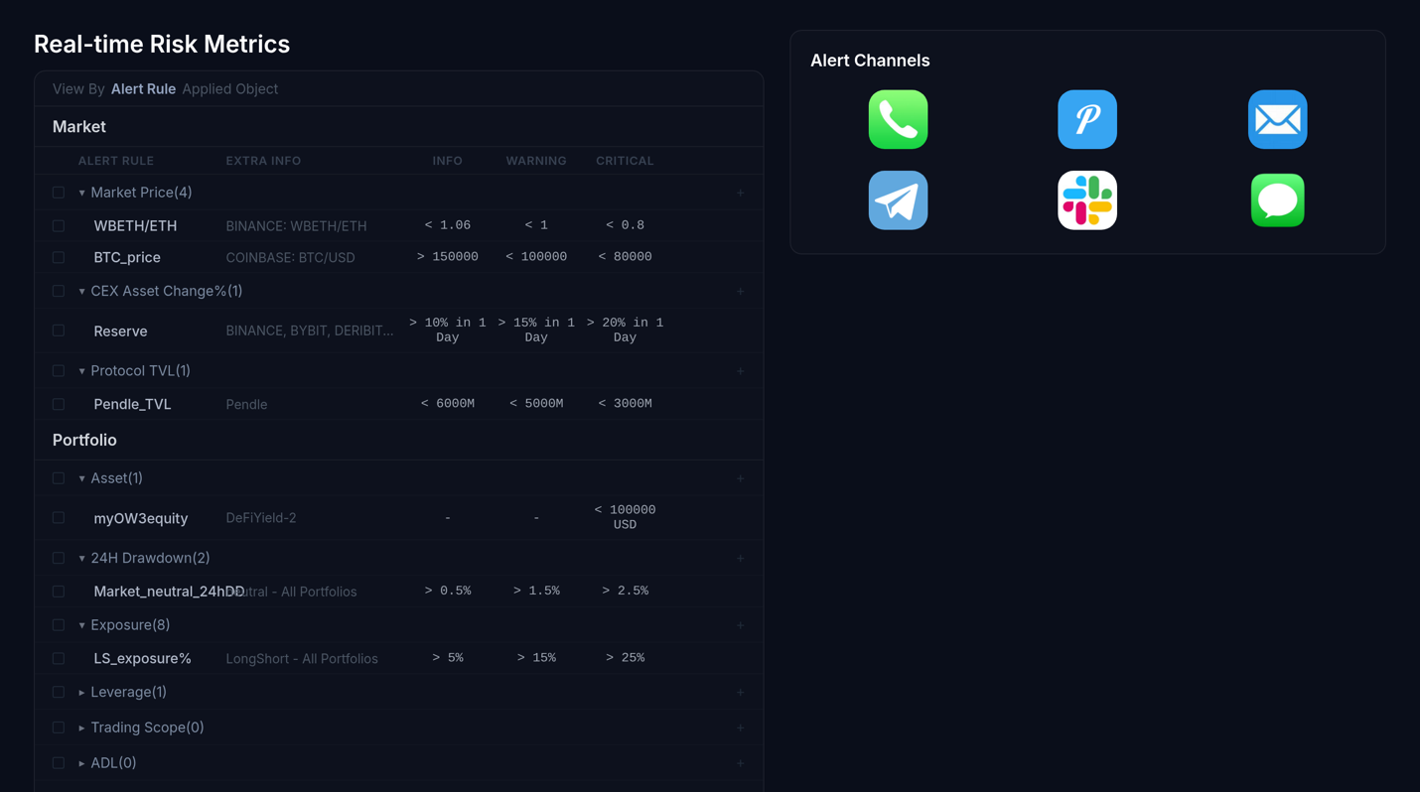The image size is (1420, 792).
Task: Click the WARNING column header
Action: pyautogui.click(x=536, y=161)
